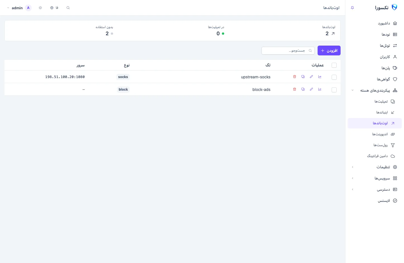
Task: Open گواهی‌ها page
Action: 375,79
